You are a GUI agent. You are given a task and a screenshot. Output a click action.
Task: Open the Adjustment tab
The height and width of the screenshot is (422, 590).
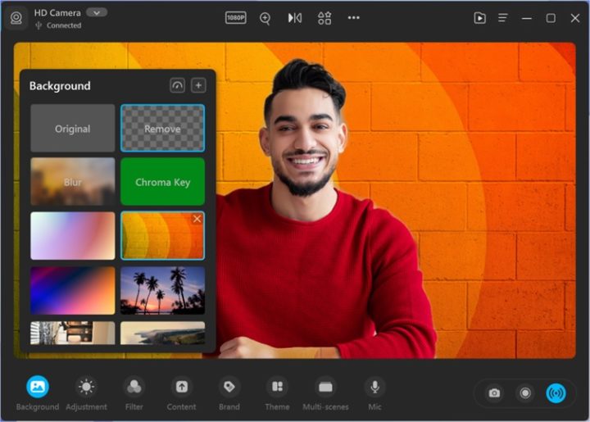(86, 393)
